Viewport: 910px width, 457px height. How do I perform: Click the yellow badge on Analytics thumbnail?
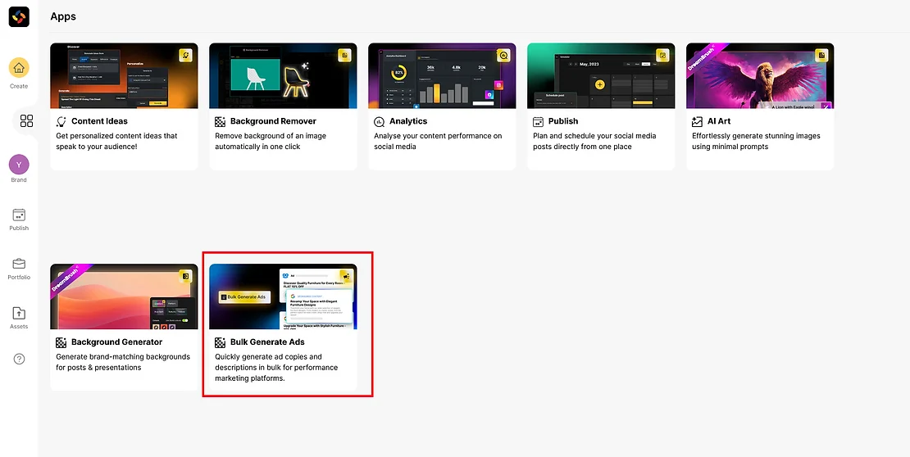(x=503, y=55)
